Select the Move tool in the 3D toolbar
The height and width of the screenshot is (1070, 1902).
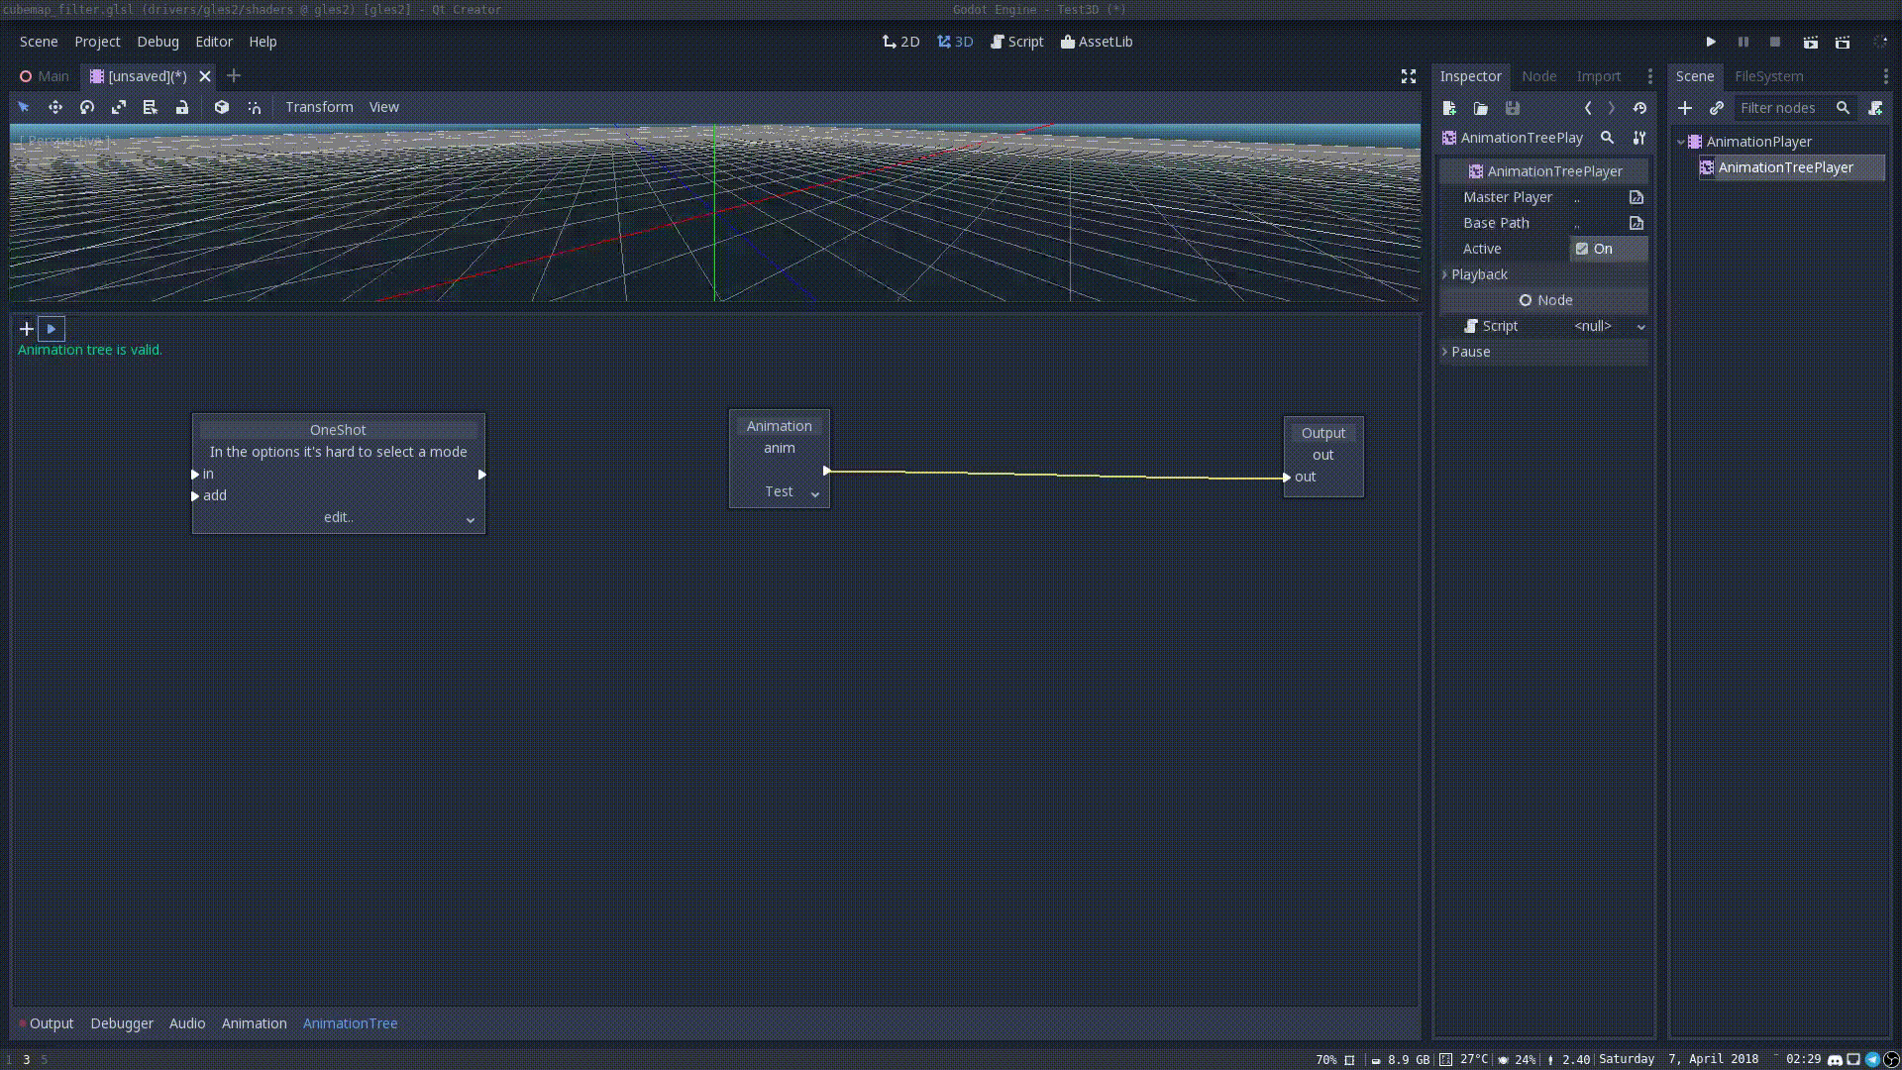point(55,107)
